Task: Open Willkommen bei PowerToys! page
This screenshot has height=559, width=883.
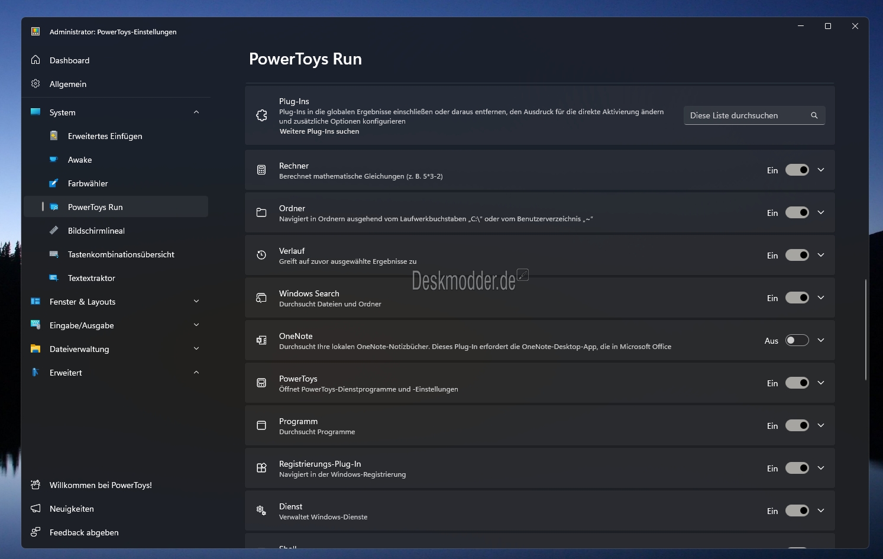Action: [x=116, y=485]
